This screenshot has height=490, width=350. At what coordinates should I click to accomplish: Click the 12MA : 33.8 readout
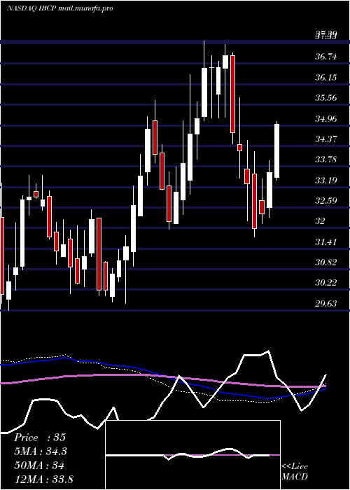point(43,479)
